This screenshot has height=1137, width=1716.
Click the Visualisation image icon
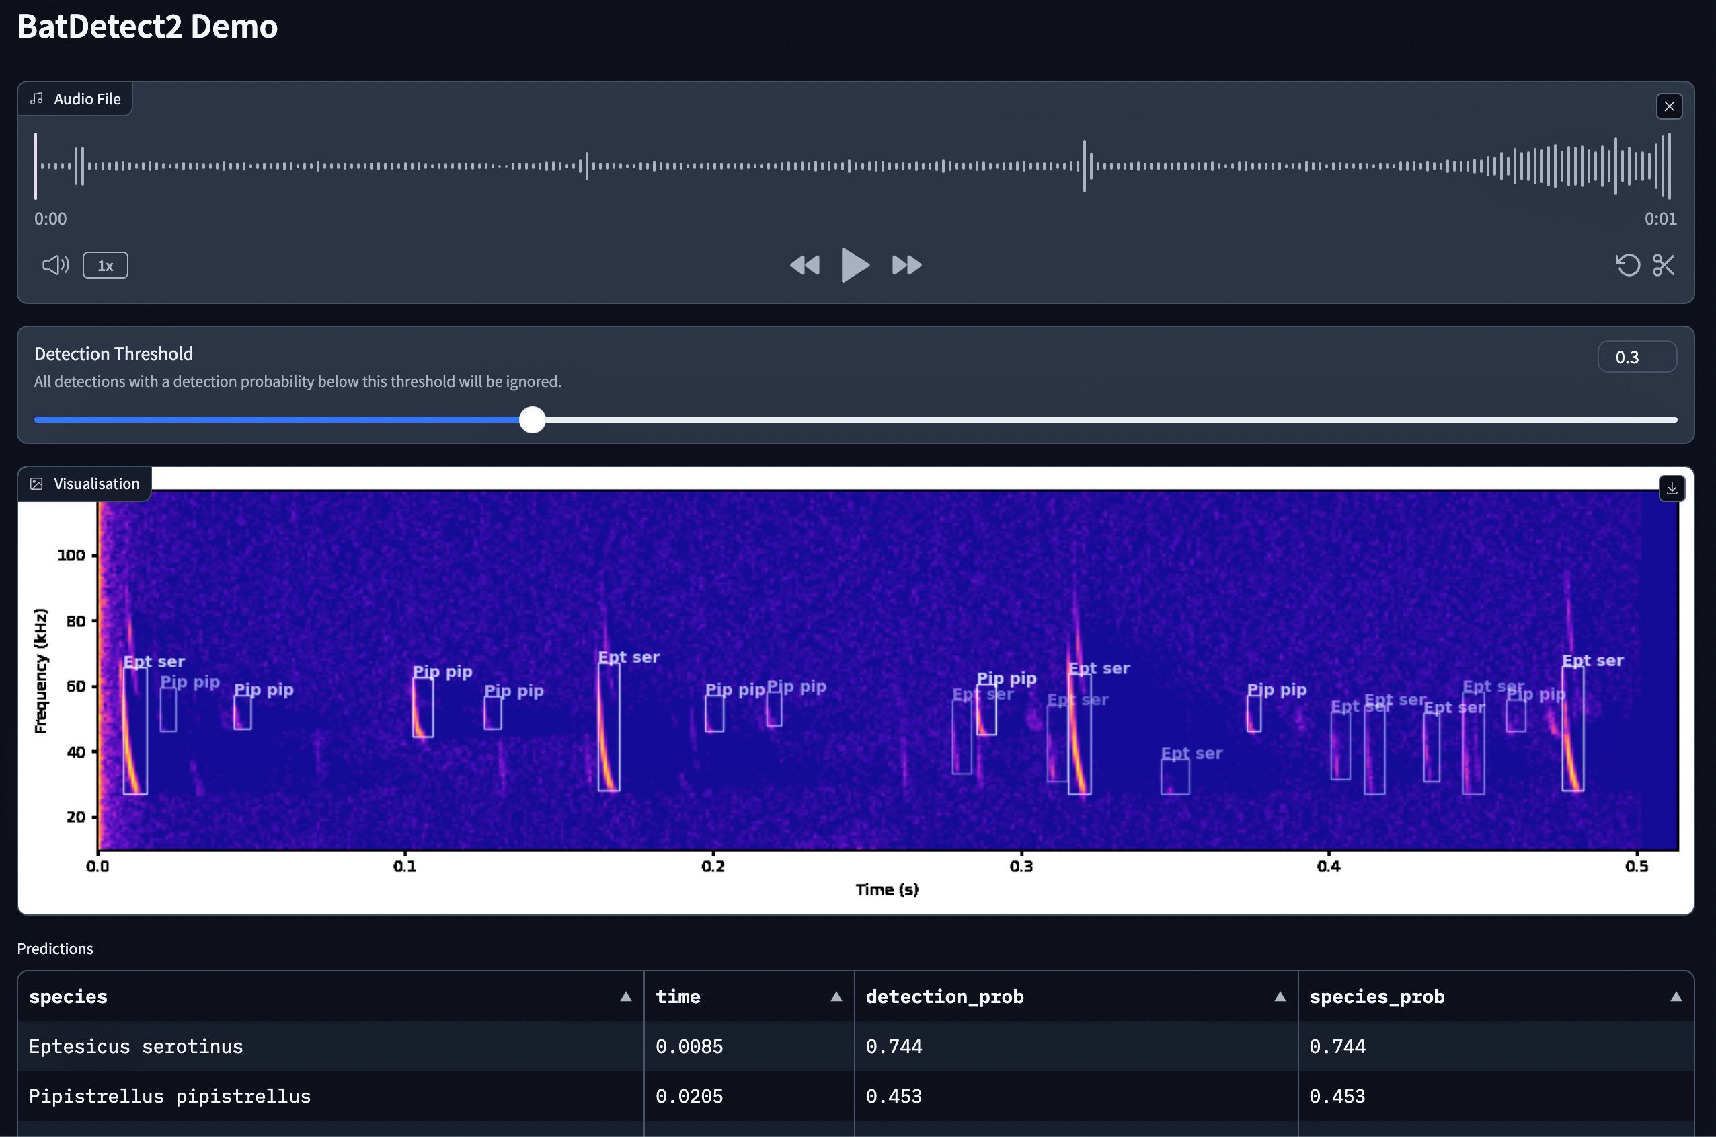[x=36, y=484]
